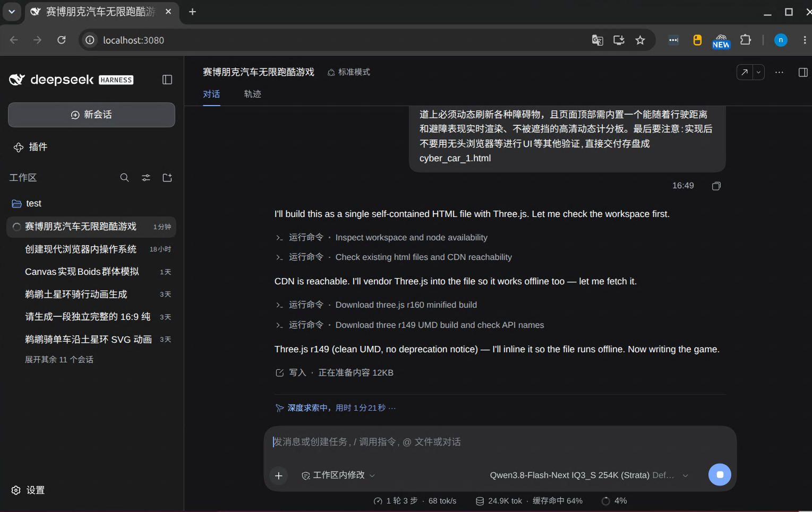This screenshot has height=512, width=812.
Task: Open the 插件 plugins page
Action: pyautogui.click(x=30, y=147)
